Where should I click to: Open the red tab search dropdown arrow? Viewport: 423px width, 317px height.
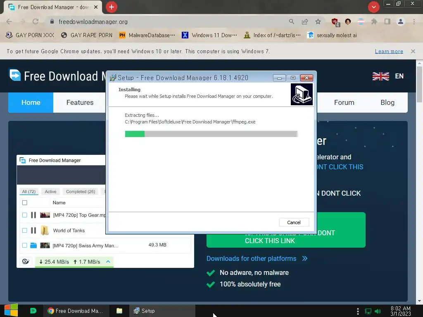tap(373, 7)
